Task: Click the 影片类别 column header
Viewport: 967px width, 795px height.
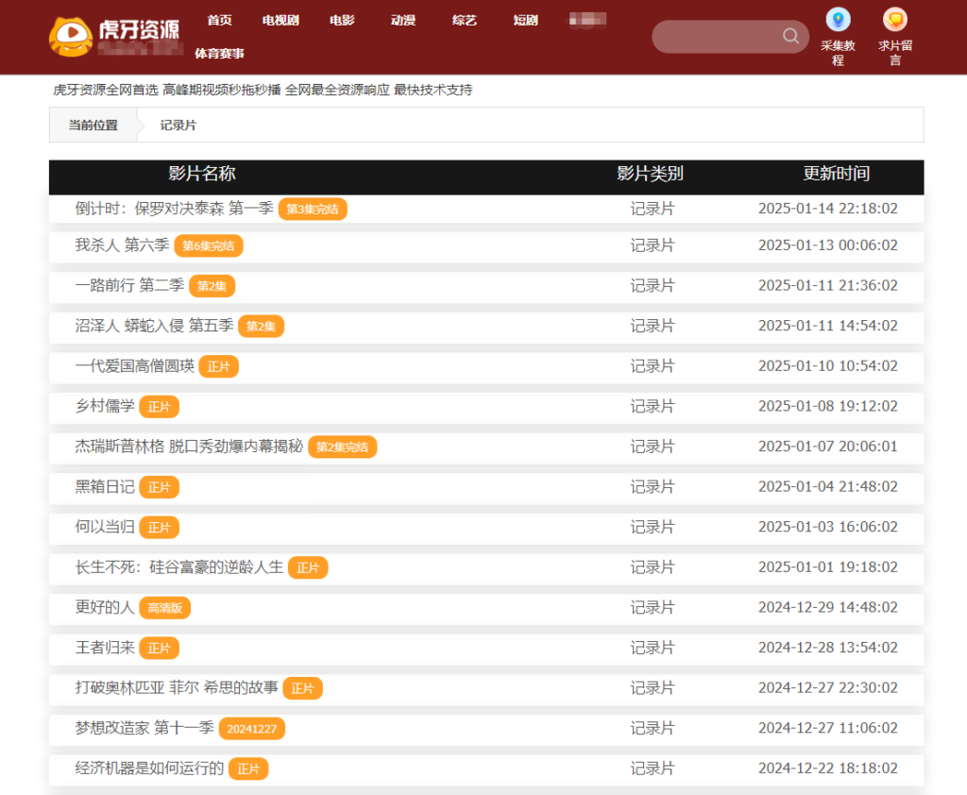Action: tap(651, 174)
